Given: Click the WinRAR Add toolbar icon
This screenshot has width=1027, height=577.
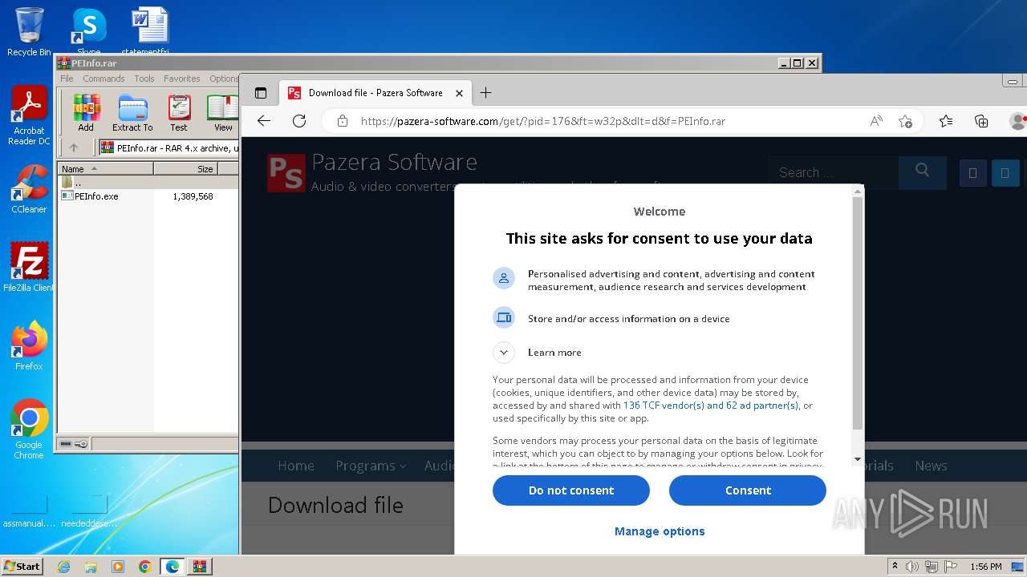Looking at the screenshot, I should coord(86,113).
